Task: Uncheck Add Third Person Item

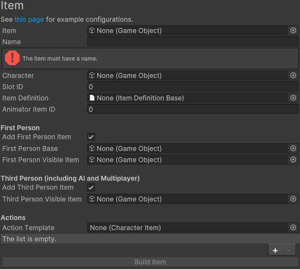Action: [91, 188]
